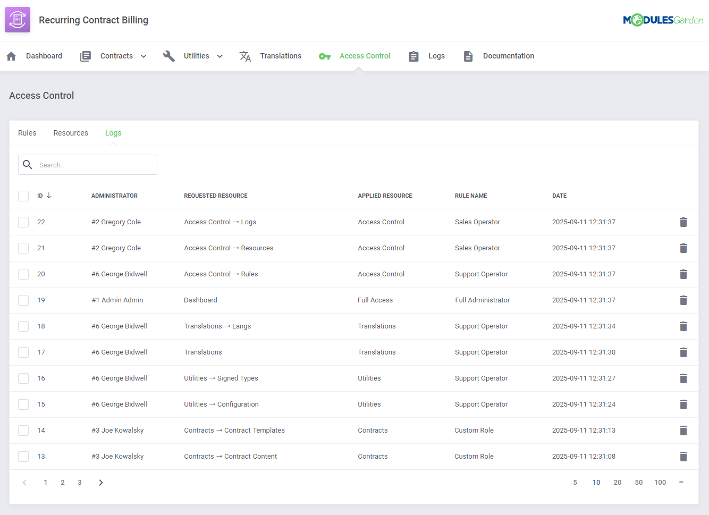Click the Recurring Contract Billing app icon
The image size is (709, 515).
(x=17, y=20)
